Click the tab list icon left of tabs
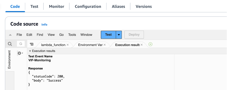The image size is (227, 90). (x=32, y=44)
